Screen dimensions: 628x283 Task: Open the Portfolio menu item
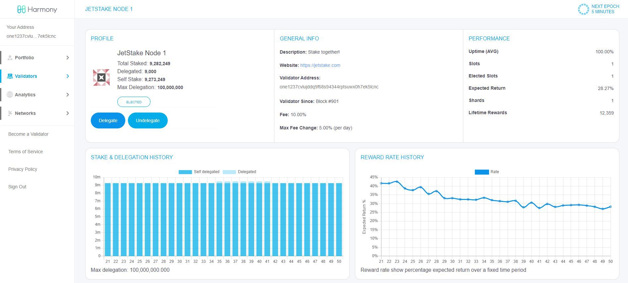(37, 58)
